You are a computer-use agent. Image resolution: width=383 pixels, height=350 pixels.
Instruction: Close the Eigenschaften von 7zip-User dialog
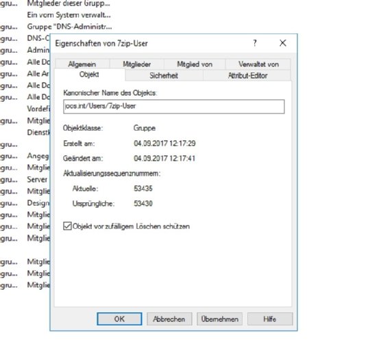click(x=282, y=43)
